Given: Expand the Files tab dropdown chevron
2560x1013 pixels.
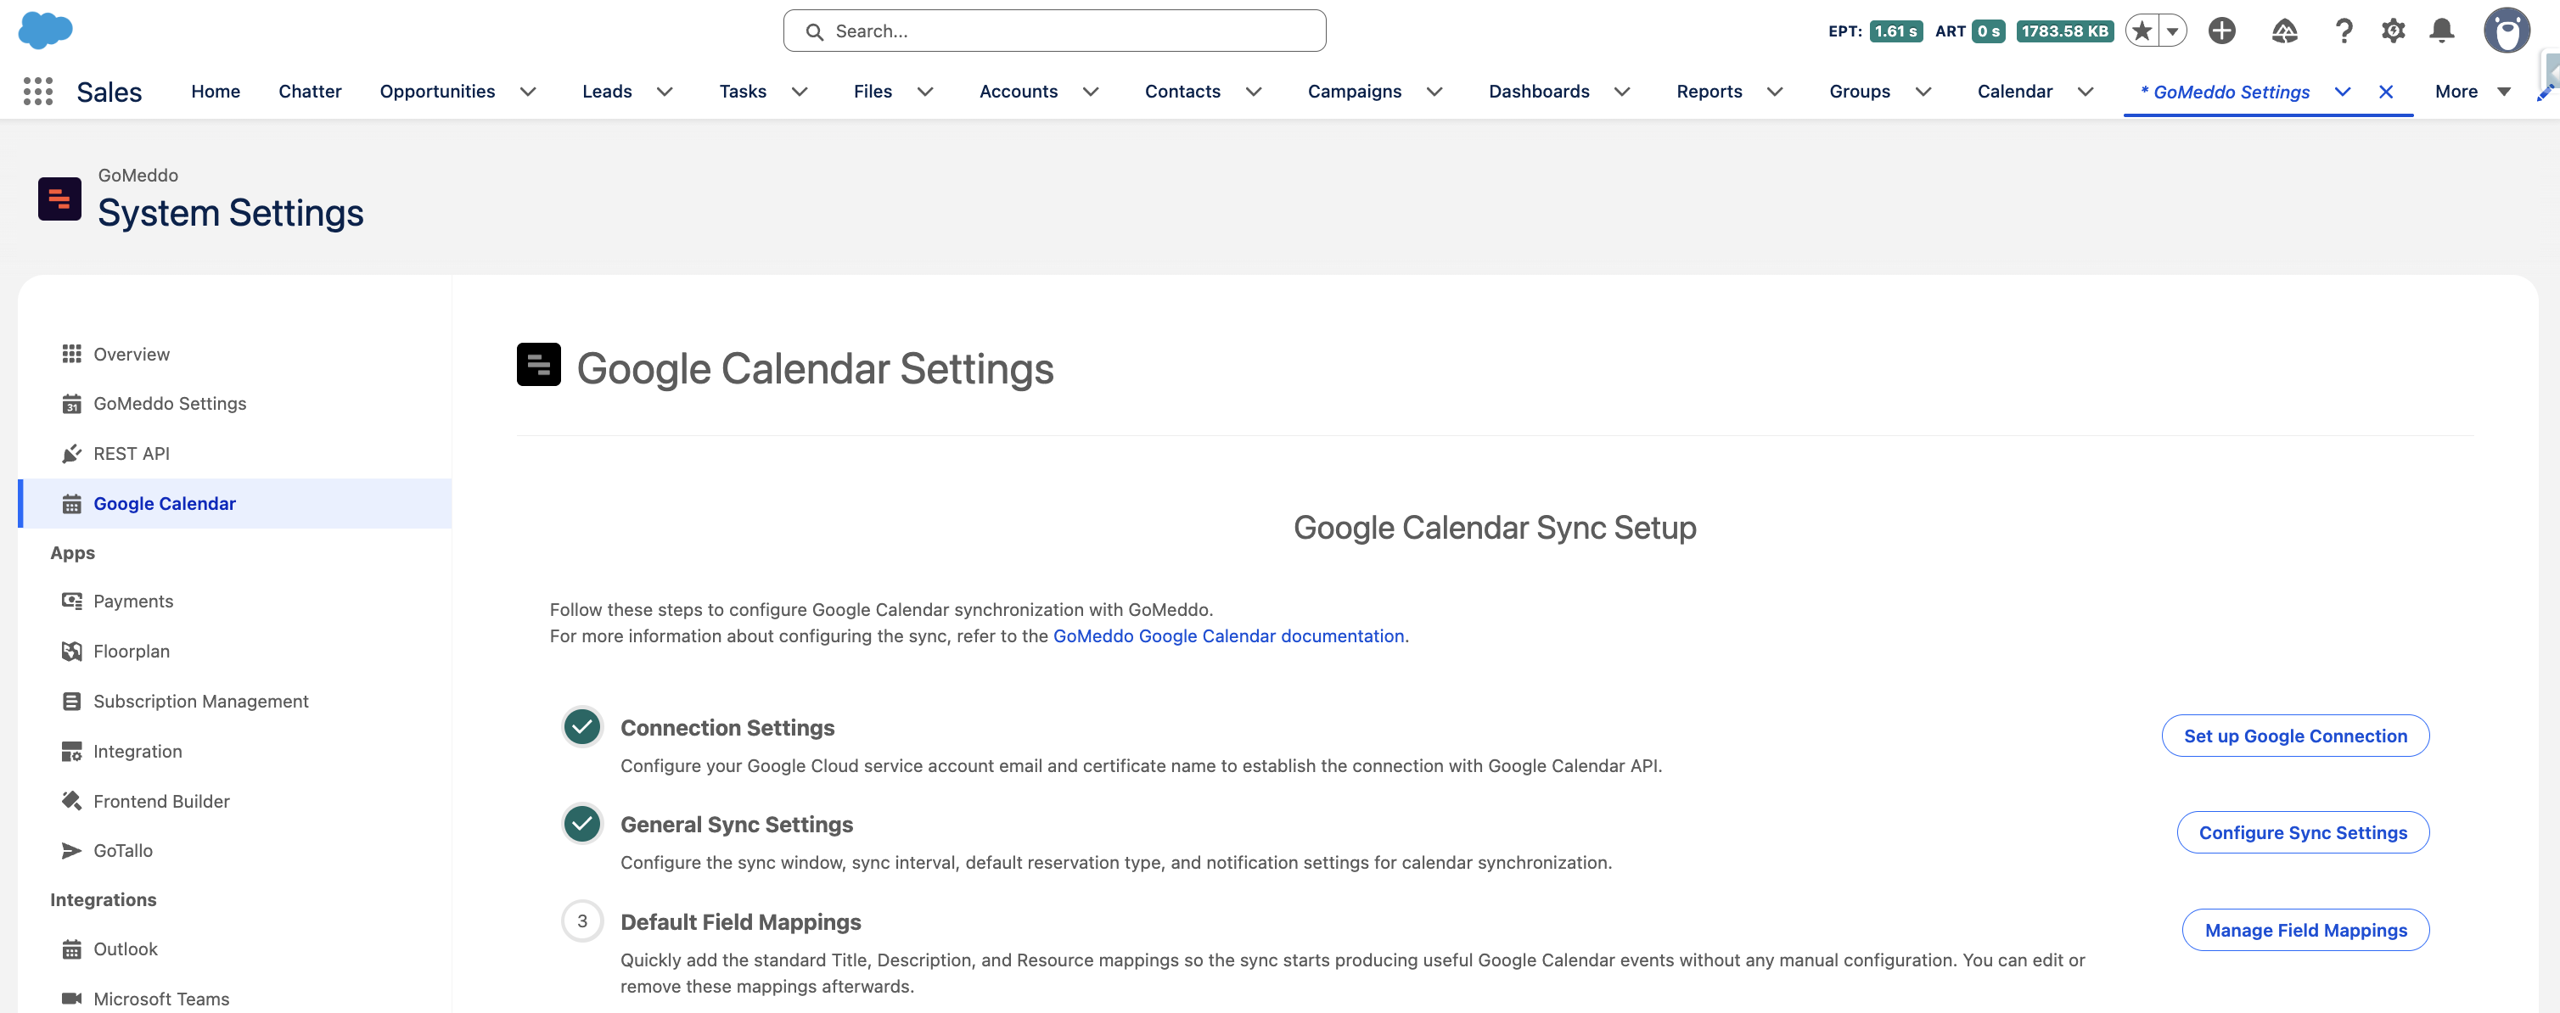Looking at the screenshot, I should pyautogui.click(x=925, y=92).
